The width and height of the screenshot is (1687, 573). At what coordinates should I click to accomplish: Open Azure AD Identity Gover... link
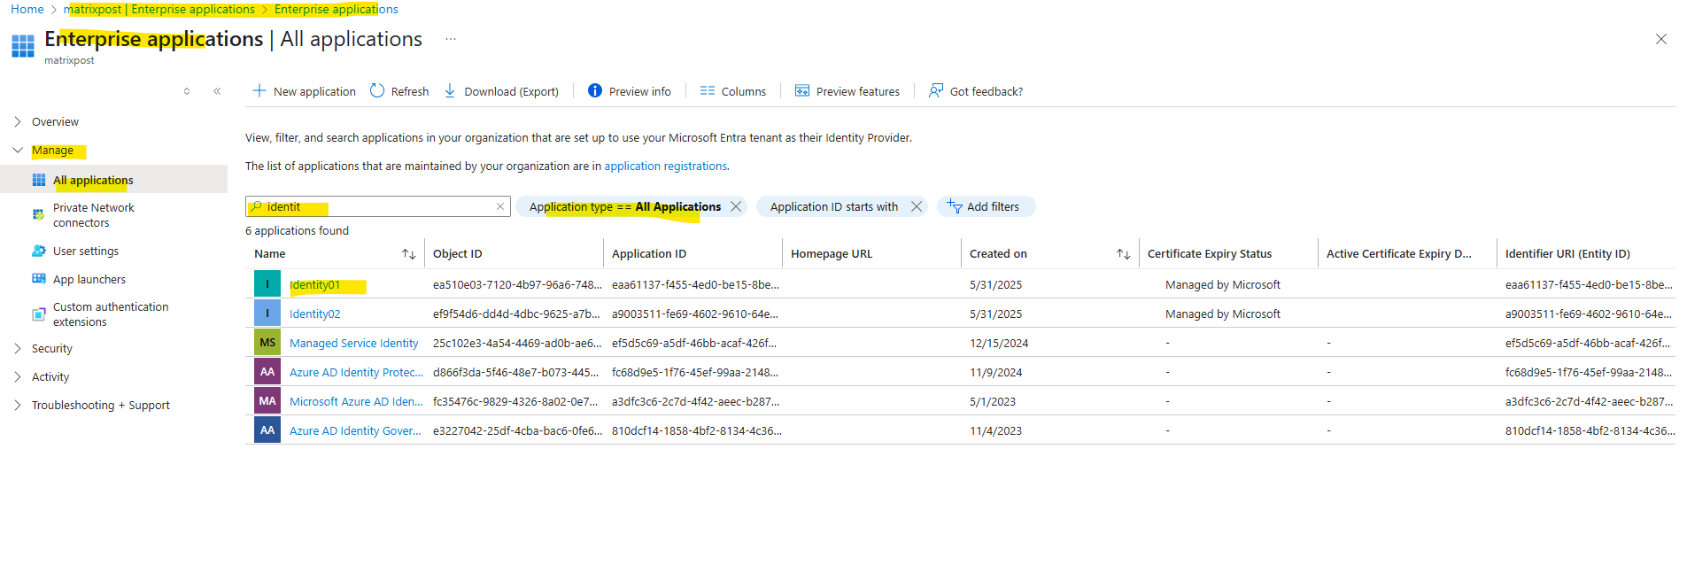tap(355, 430)
